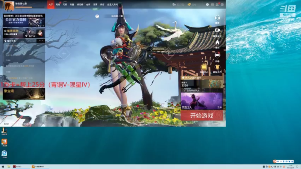Switch to Naraka taskbar button
301x169 pixels.
21,167
